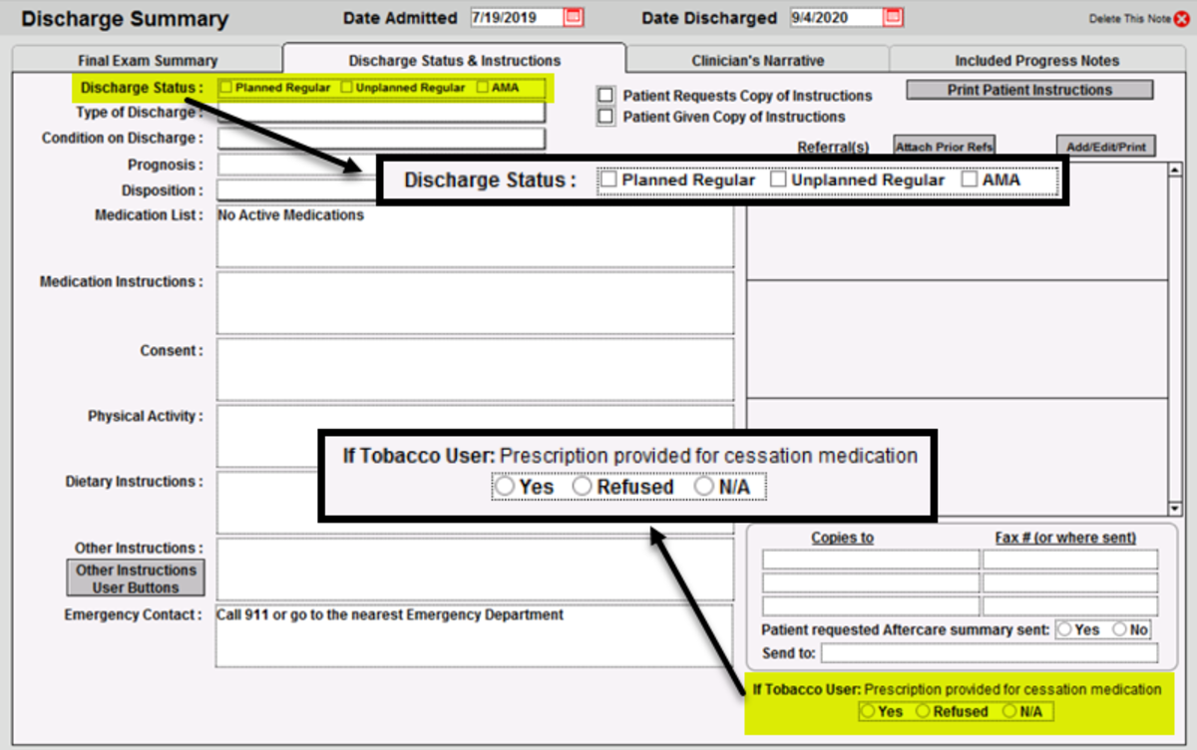Open the Date Admitted calendar picker
This screenshot has height=750, width=1197.
click(x=574, y=17)
